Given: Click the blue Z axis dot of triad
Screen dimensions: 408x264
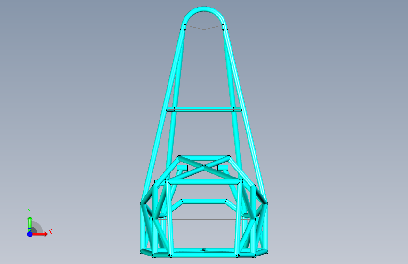Looking at the screenshot, I should pos(30,234).
